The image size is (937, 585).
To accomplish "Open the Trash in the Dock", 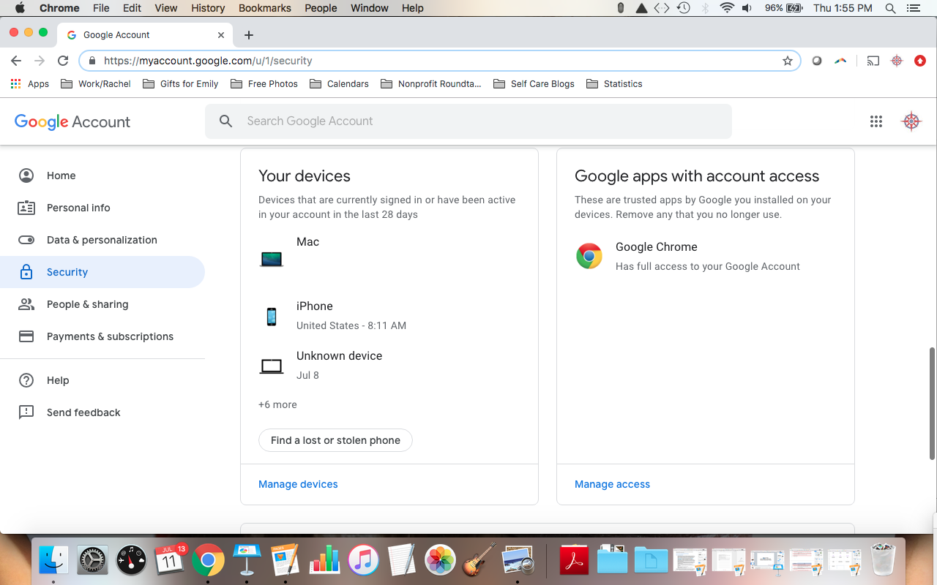I will [884, 561].
